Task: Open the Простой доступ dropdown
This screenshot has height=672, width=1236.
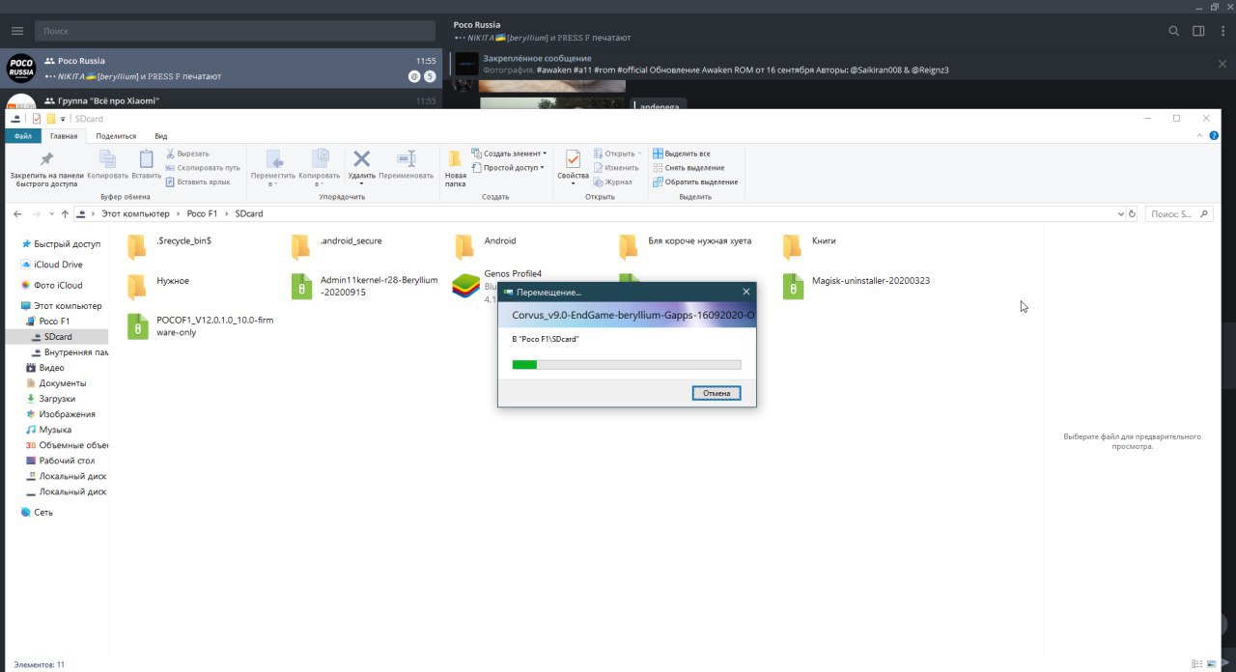Action: click(x=508, y=167)
